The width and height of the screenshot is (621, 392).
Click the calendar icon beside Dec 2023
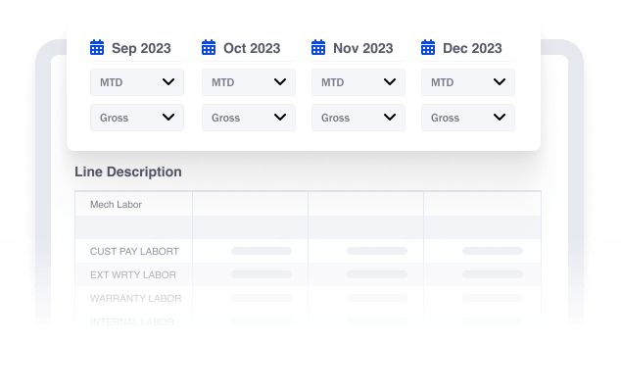[x=428, y=47]
